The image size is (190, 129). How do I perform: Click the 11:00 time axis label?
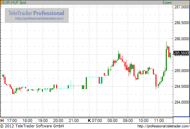point(159,120)
